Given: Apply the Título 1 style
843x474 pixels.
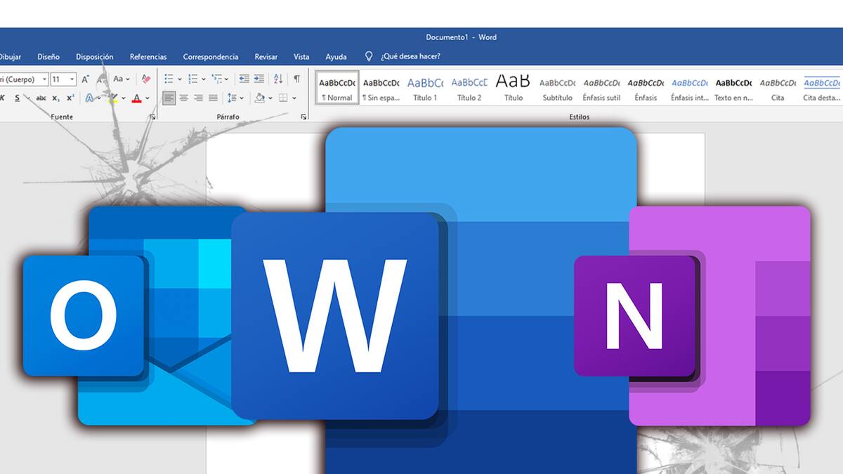Looking at the screenshot, I should coord(425,88).
